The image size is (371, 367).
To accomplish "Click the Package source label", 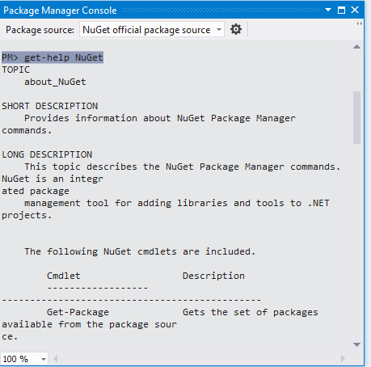I will click(40, 30).
